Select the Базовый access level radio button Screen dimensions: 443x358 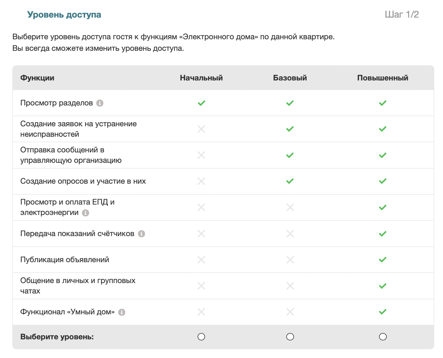pyautogui.click(x=290, y=337)
